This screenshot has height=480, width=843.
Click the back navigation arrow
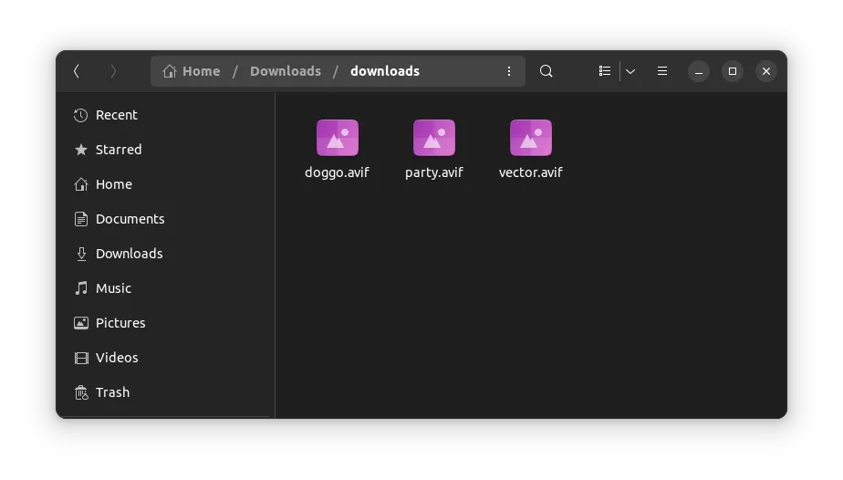click(x=77, y=71)
